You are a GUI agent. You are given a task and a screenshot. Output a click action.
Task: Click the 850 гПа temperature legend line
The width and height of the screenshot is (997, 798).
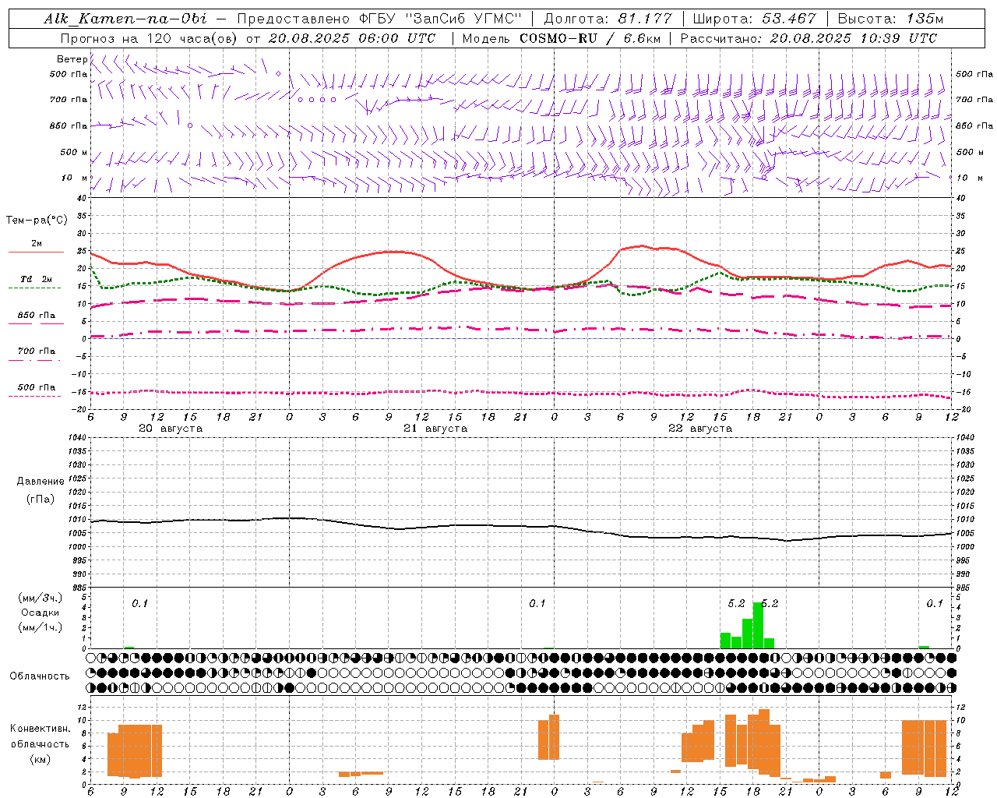pyautogui.click(x=34, y=323)
